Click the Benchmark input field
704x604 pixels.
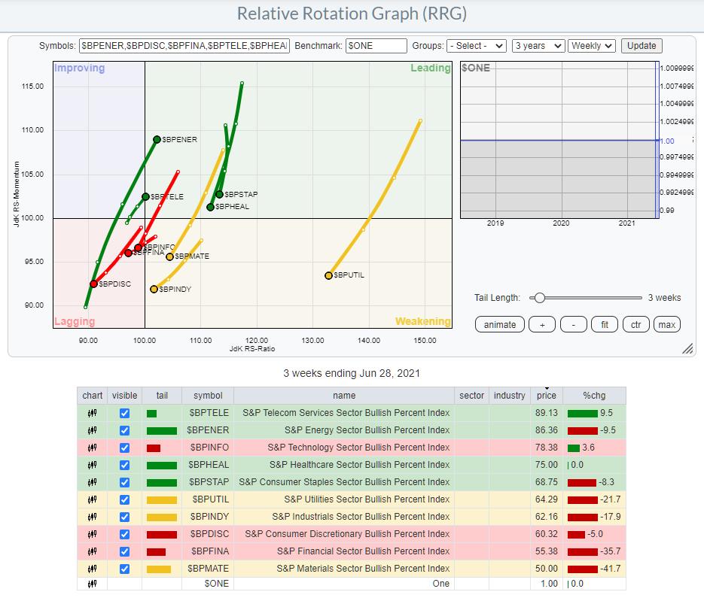376,46
